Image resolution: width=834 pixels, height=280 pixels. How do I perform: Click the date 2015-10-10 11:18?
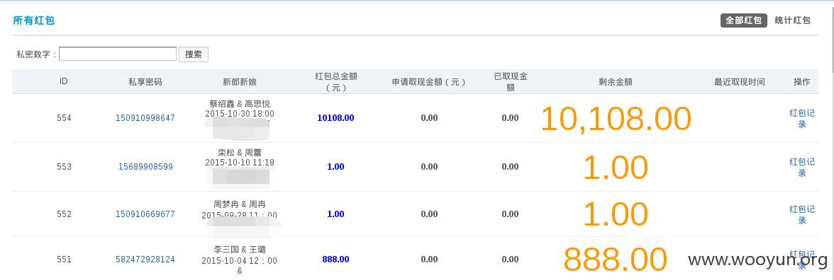(240, 163)
